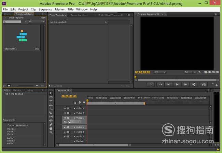Open the Timeline panel flyout menu

[x=208, y=90]
